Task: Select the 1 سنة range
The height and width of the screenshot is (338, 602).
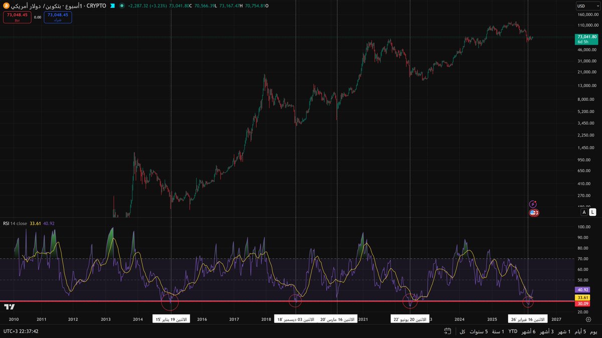Action: (498, 331)
